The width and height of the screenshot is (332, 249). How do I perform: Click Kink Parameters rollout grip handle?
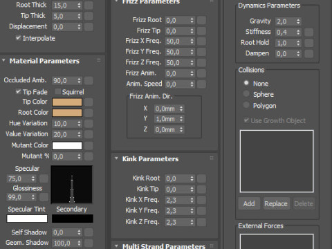click(x=212, y=158)
